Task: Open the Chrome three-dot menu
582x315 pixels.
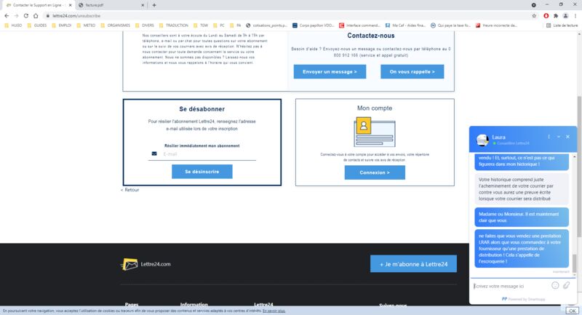Action: [x=575, y=16]
